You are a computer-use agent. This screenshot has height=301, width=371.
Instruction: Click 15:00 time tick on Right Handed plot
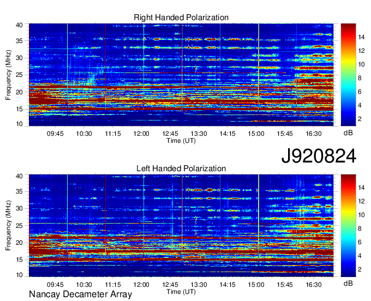click(x=256, y=134)
